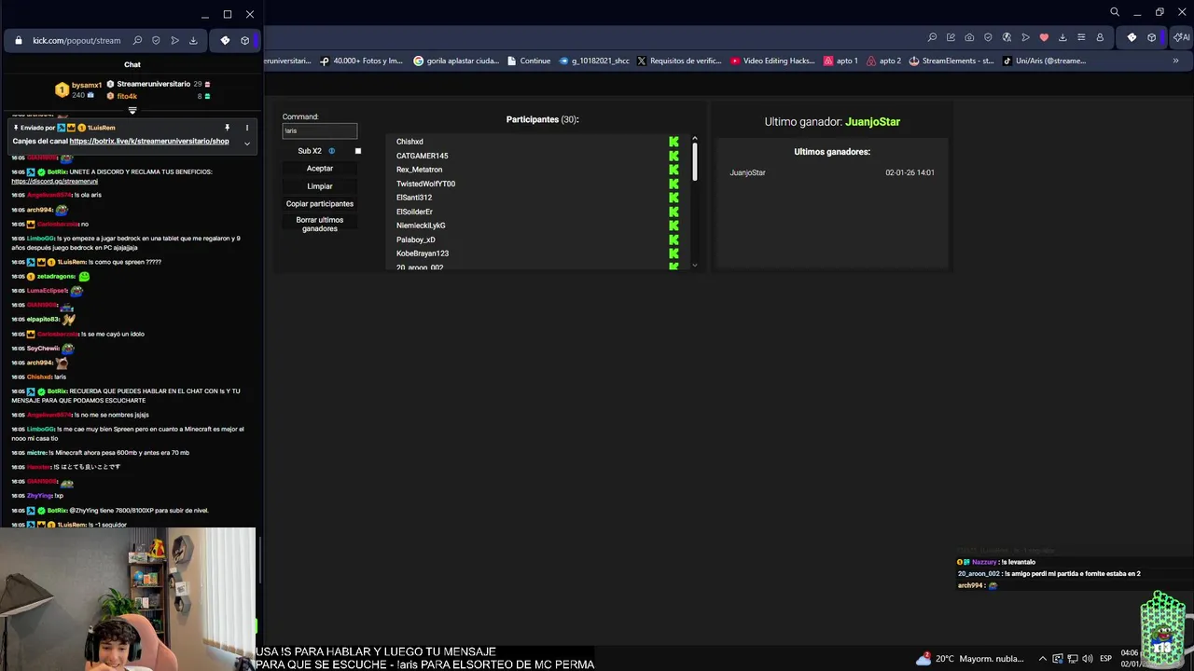Click the Aceptar button
Screen dimensions: 1194x671
(x=320, y=169)
